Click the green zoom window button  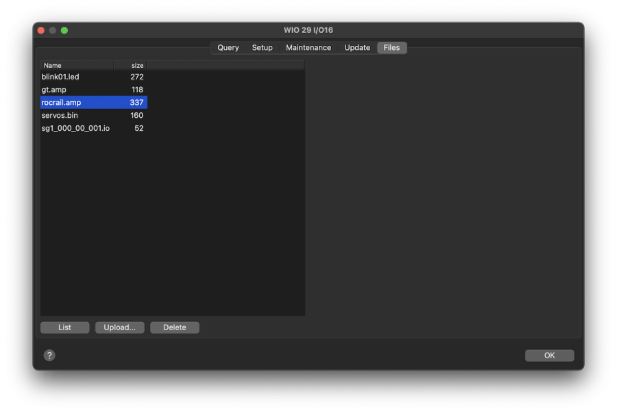click(64, 30)
